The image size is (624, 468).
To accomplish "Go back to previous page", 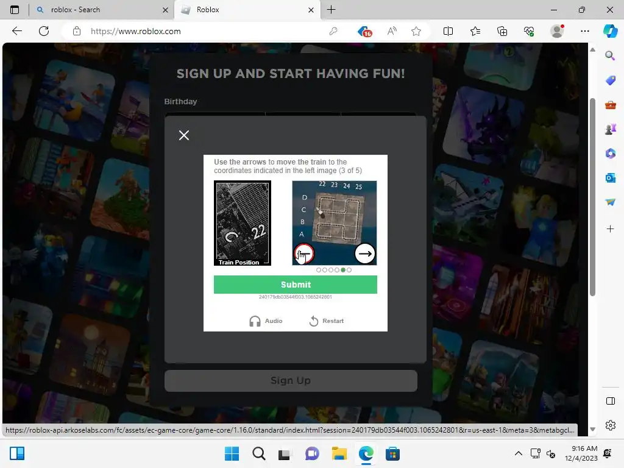I will click(16, 31).
